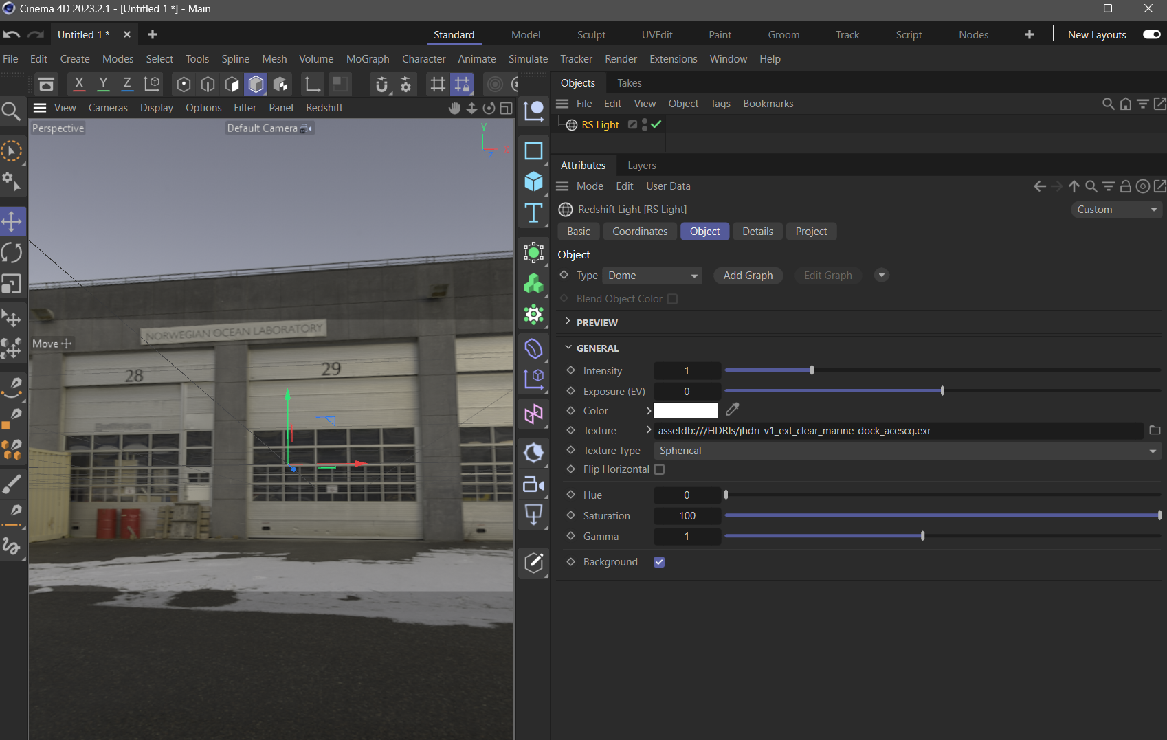Collapse the GENERAL section
1167x740 pixels.
(x=568, y=348)
